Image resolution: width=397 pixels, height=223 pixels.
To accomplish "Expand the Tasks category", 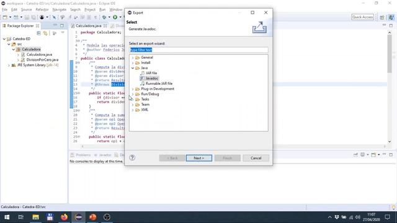I will click(x=133, y=99).
